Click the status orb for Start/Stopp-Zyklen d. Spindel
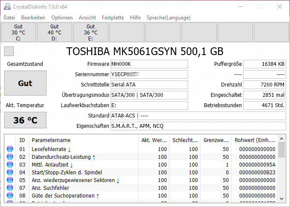Screen dimensions: 290x207 (x=10, y=172)
